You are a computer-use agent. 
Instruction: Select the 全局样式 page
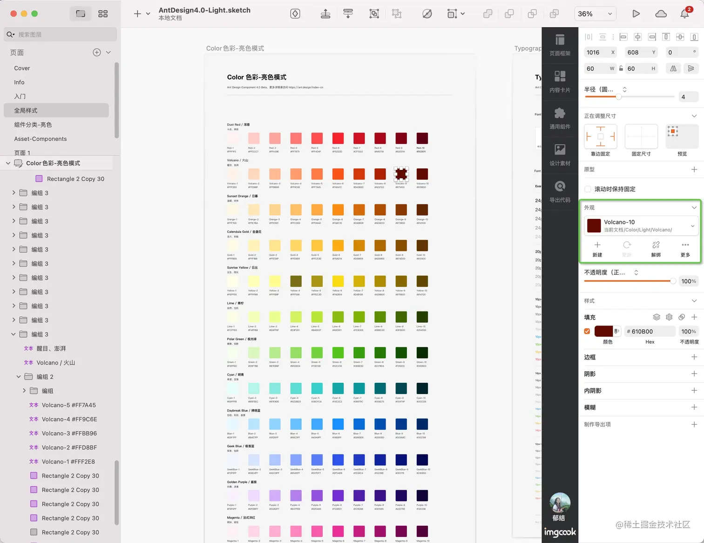[56, 110]
